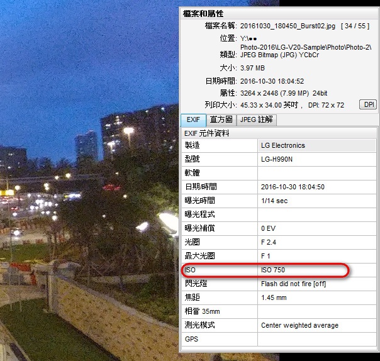Click the 型號 value LG-H990N
This screenshot has width=380, height=361.
point(277,159)
